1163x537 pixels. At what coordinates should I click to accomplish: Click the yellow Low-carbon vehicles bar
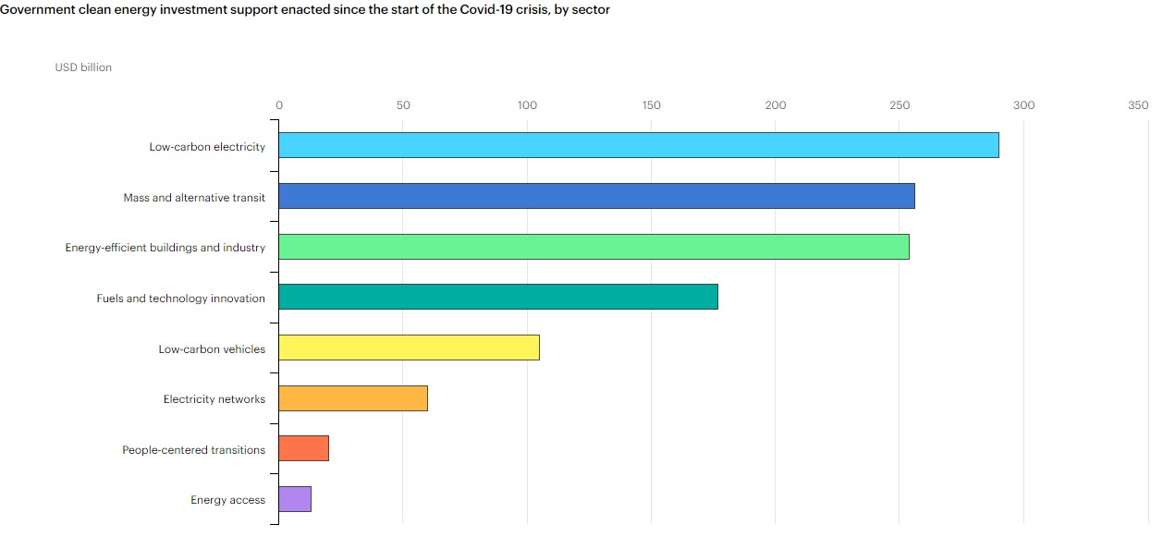(409, 348)
